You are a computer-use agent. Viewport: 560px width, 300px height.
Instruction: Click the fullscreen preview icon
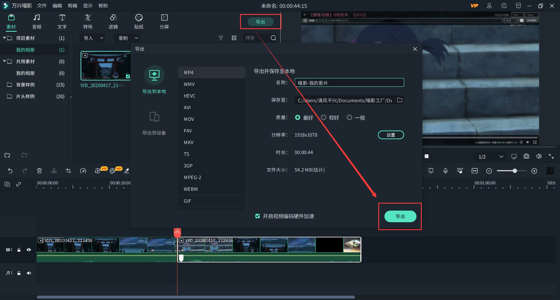551,156
